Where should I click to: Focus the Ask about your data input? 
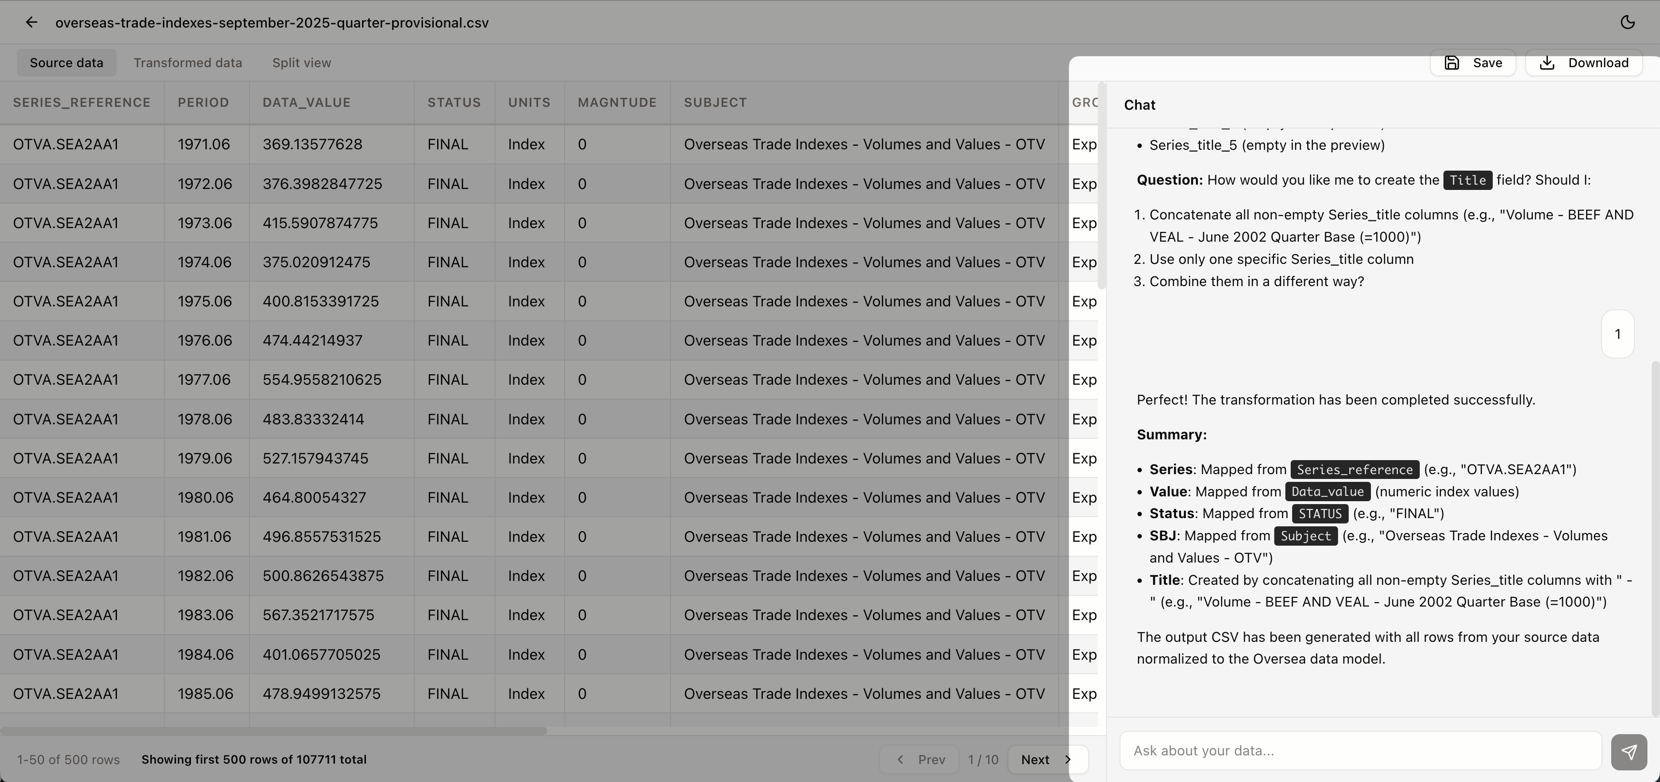tap(1360, 751)
